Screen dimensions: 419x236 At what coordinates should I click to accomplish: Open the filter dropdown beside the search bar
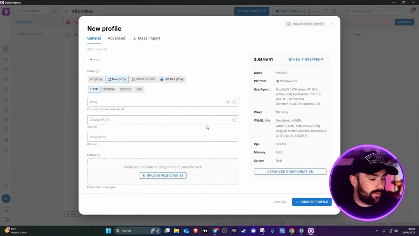[x=325, y=11]
